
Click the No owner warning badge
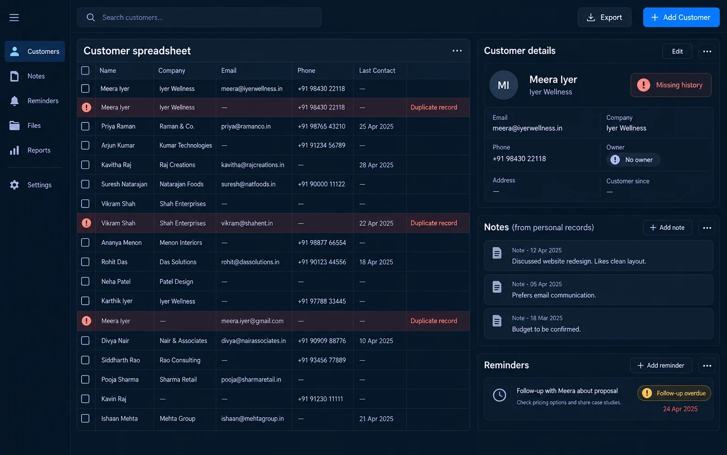(633, 160)
